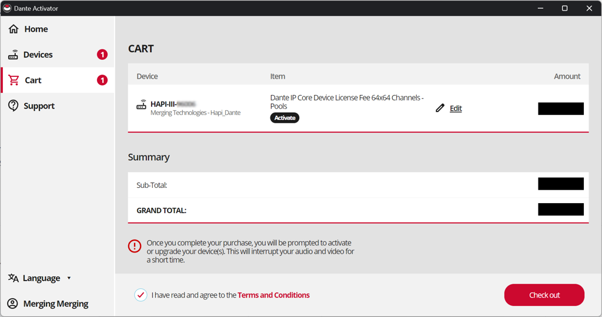Click the GRAND TOTAL label

coord(161,210)
